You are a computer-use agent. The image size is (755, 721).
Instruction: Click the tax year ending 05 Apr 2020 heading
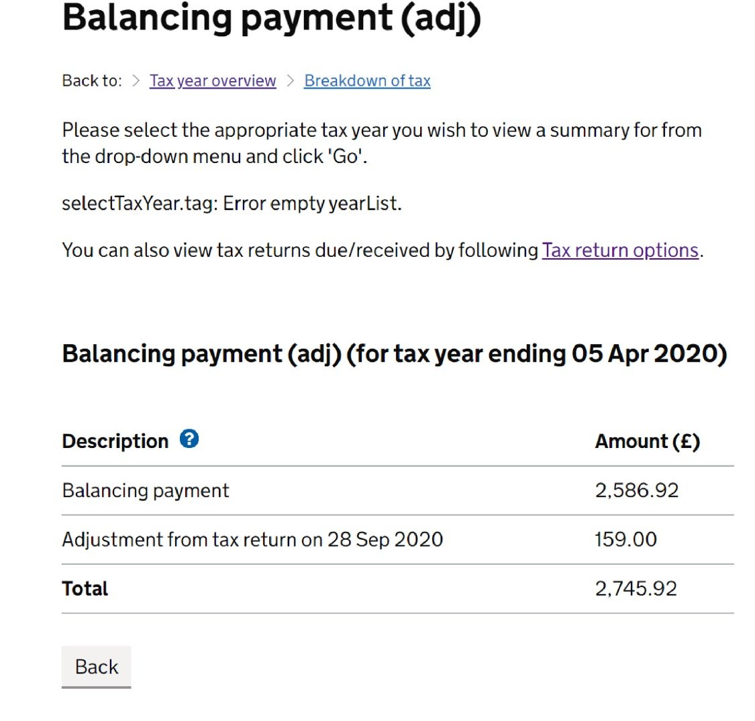click(395, 354)
